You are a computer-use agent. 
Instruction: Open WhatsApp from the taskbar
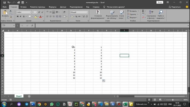pos(52,104)
